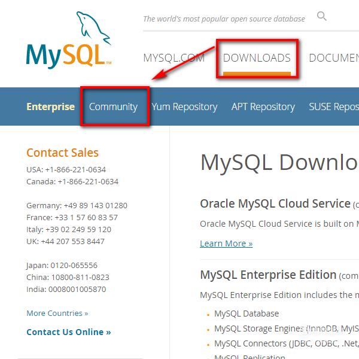Click the MySQL Enterprise Edition heading
The image size is (359, 359).
268,275
